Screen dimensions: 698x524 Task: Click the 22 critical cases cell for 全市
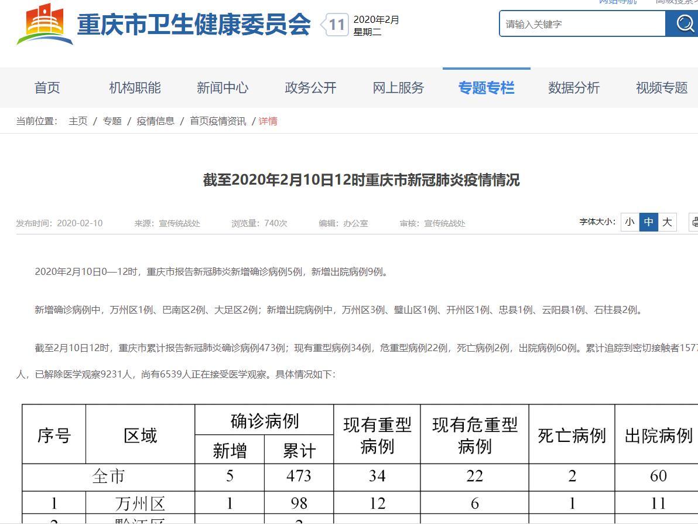(474, 477)
